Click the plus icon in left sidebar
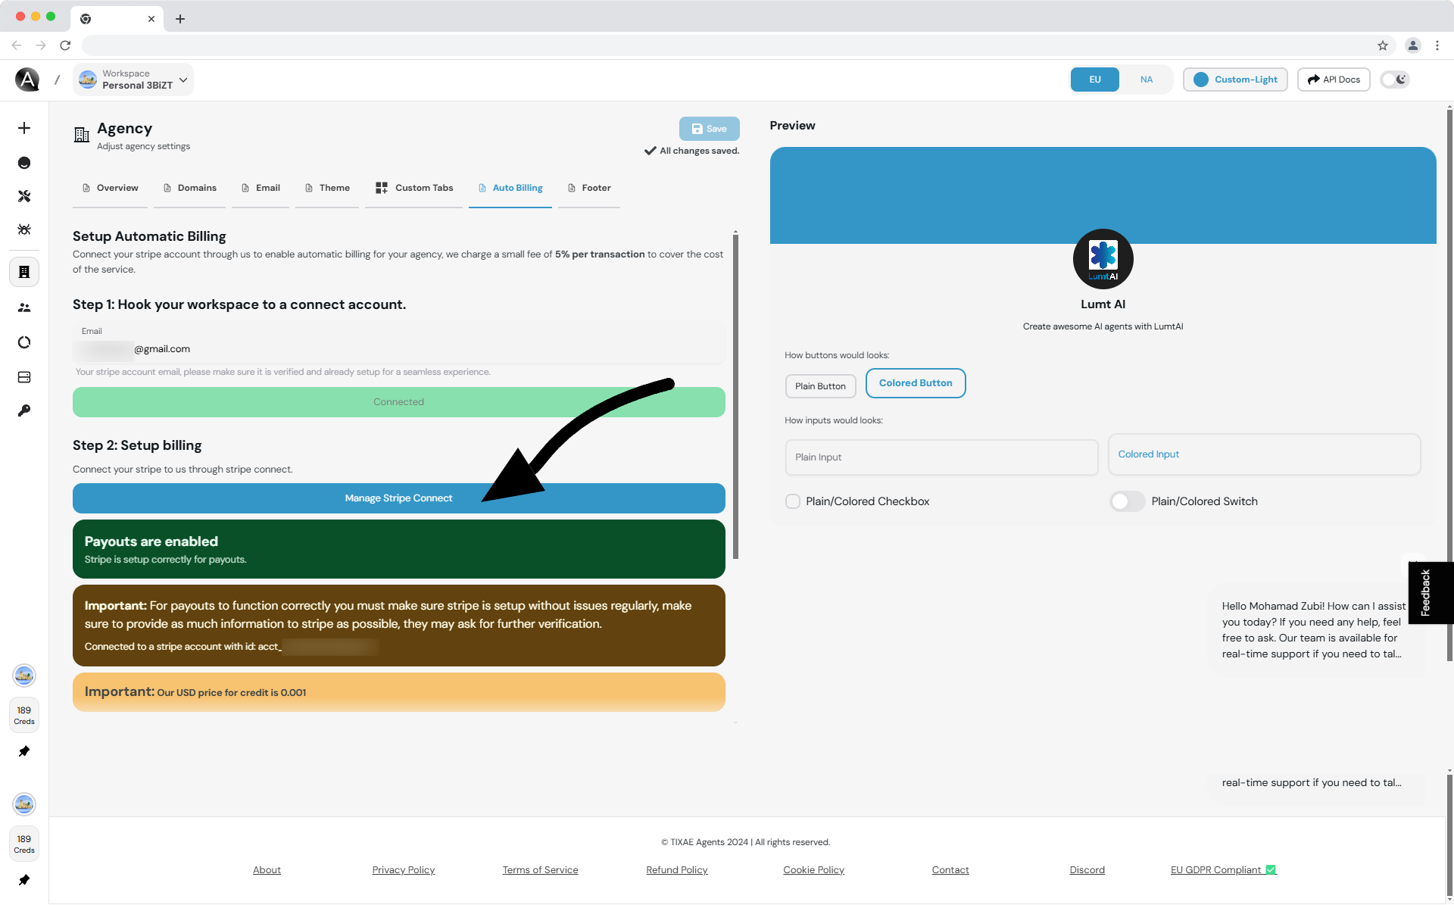 point(24,128)
